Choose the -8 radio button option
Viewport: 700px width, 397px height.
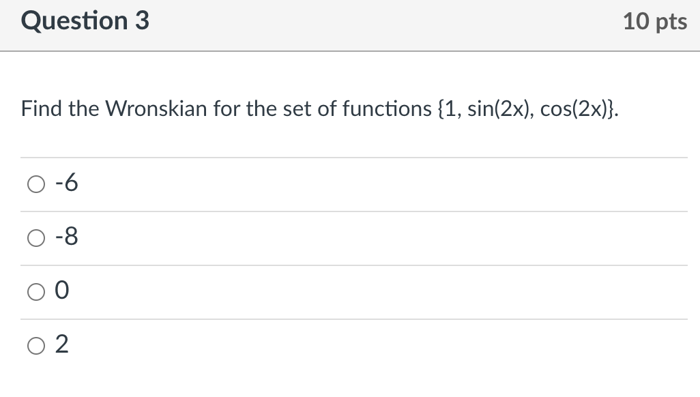click(36, 238)
